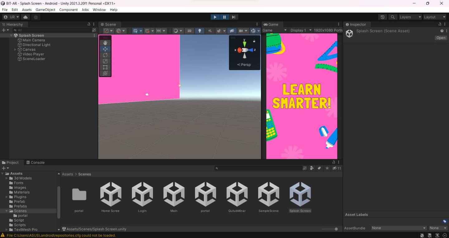Click the Open button in Inspector

click(x=441, y=38)
